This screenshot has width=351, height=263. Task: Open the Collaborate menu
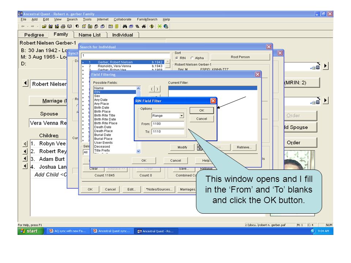(122, 19)
